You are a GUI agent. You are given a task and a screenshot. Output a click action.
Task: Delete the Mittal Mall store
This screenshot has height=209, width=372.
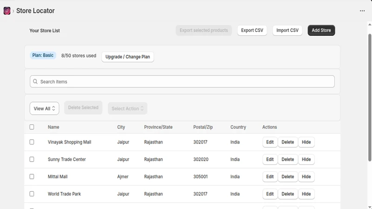(287, 176)
